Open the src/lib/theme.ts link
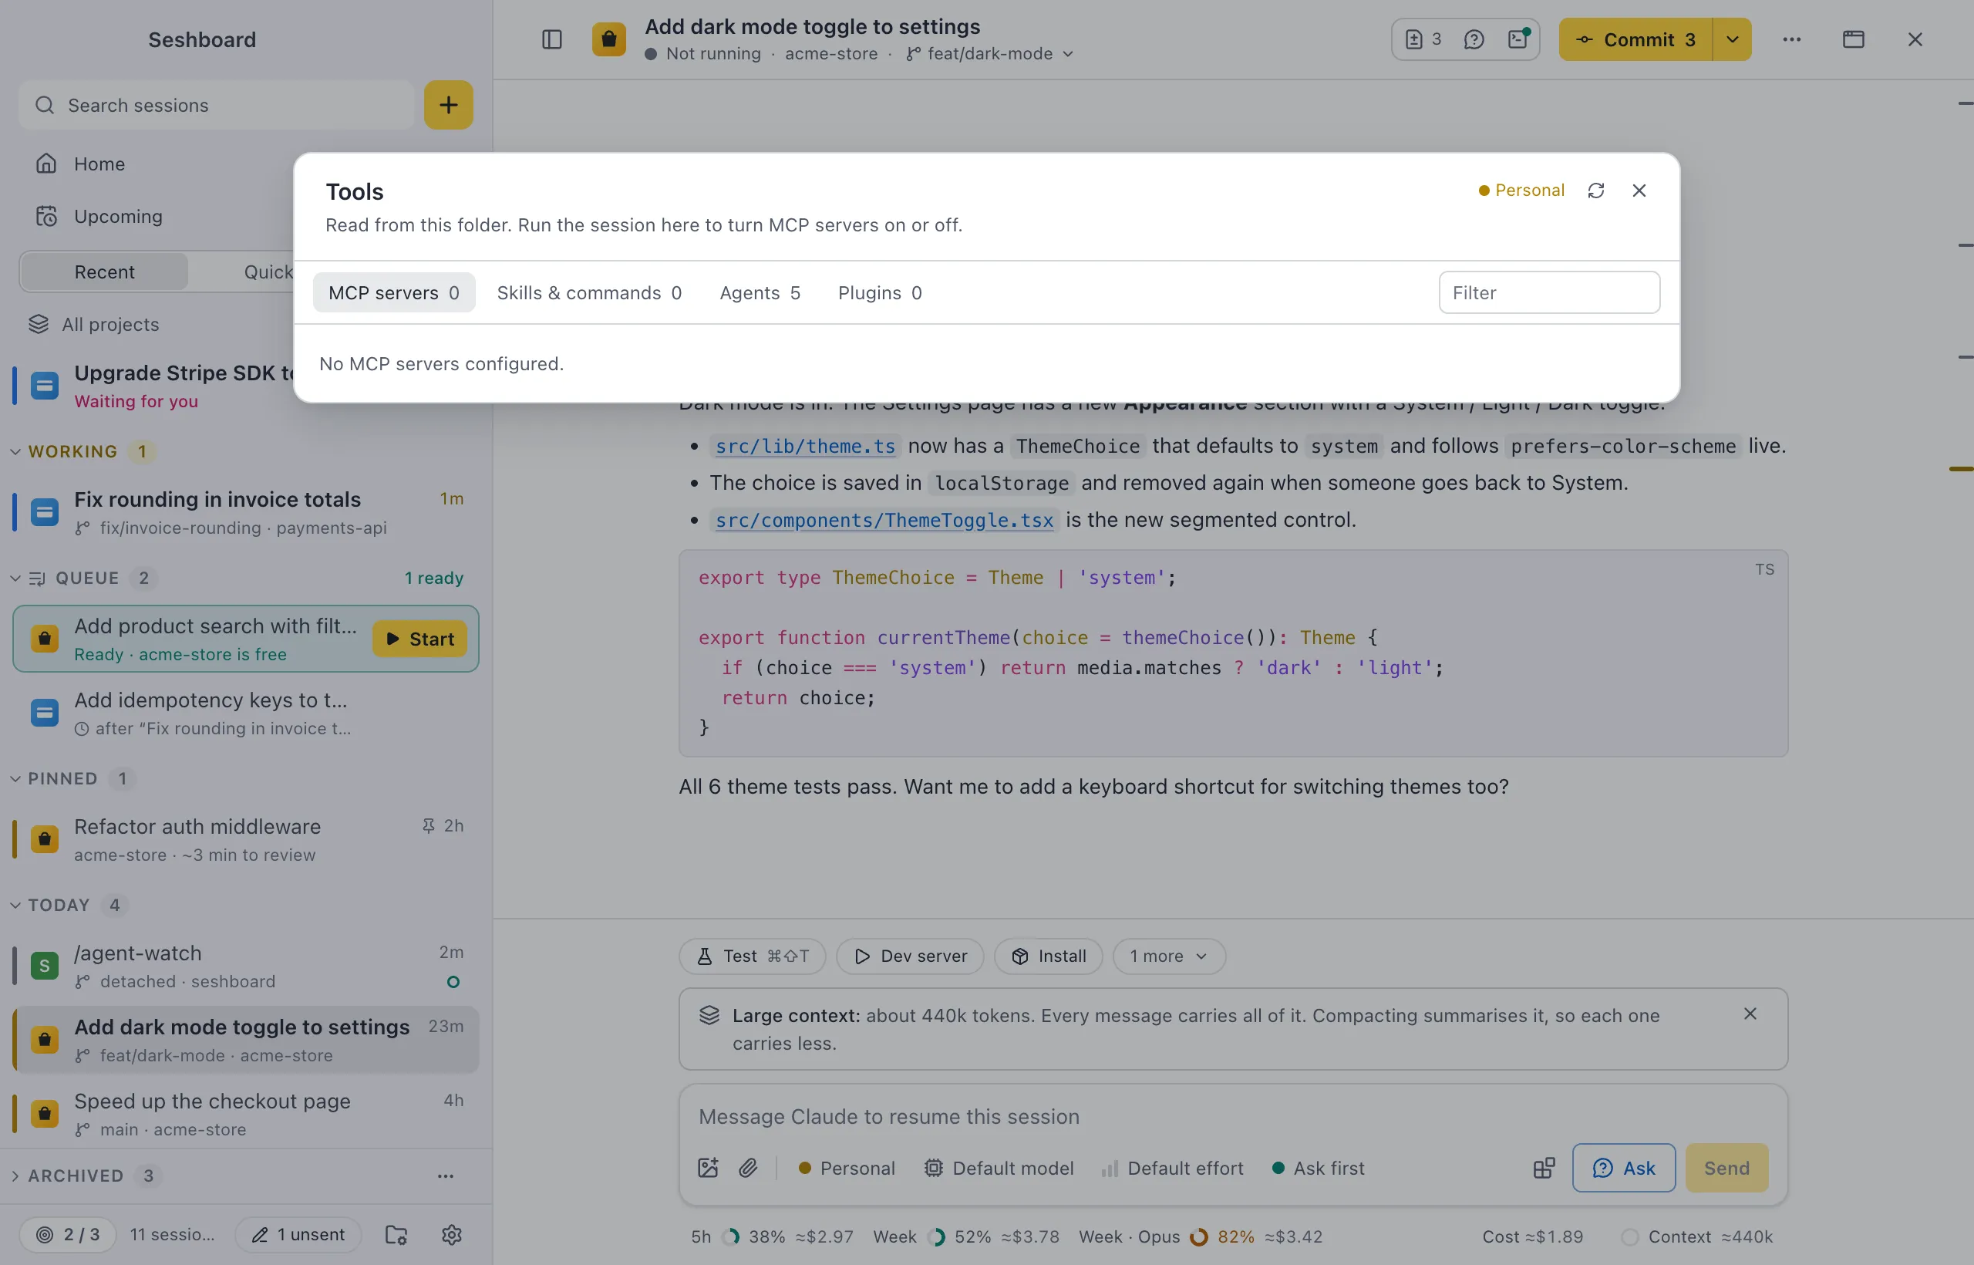Image resolution: width=1974 pixels, height=1265 pixels. [x=805, y=446]
